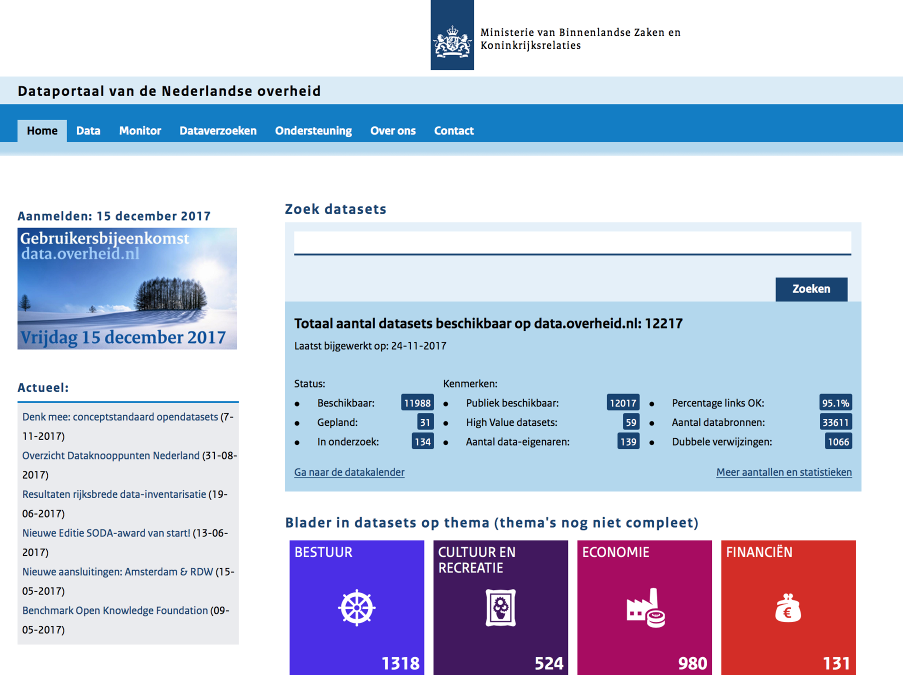Click the Beschikbaar count badge 11988
Screen dimensions: 903x675
point(417,403)
